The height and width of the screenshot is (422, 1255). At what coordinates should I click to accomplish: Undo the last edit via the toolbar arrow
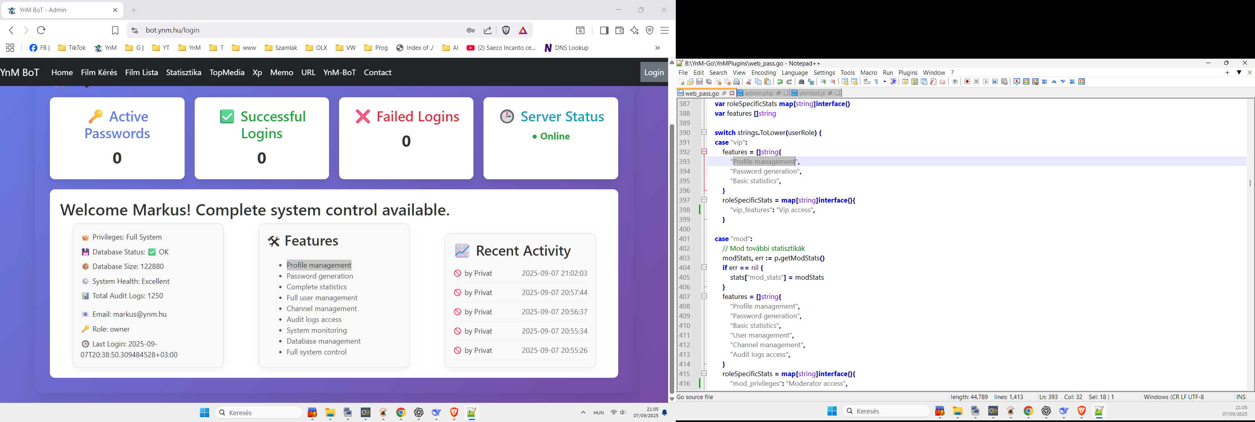coord(780,82)
